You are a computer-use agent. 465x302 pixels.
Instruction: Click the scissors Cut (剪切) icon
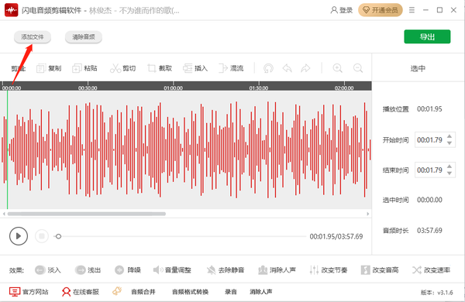pyautogui.click(x=115, y=68)
